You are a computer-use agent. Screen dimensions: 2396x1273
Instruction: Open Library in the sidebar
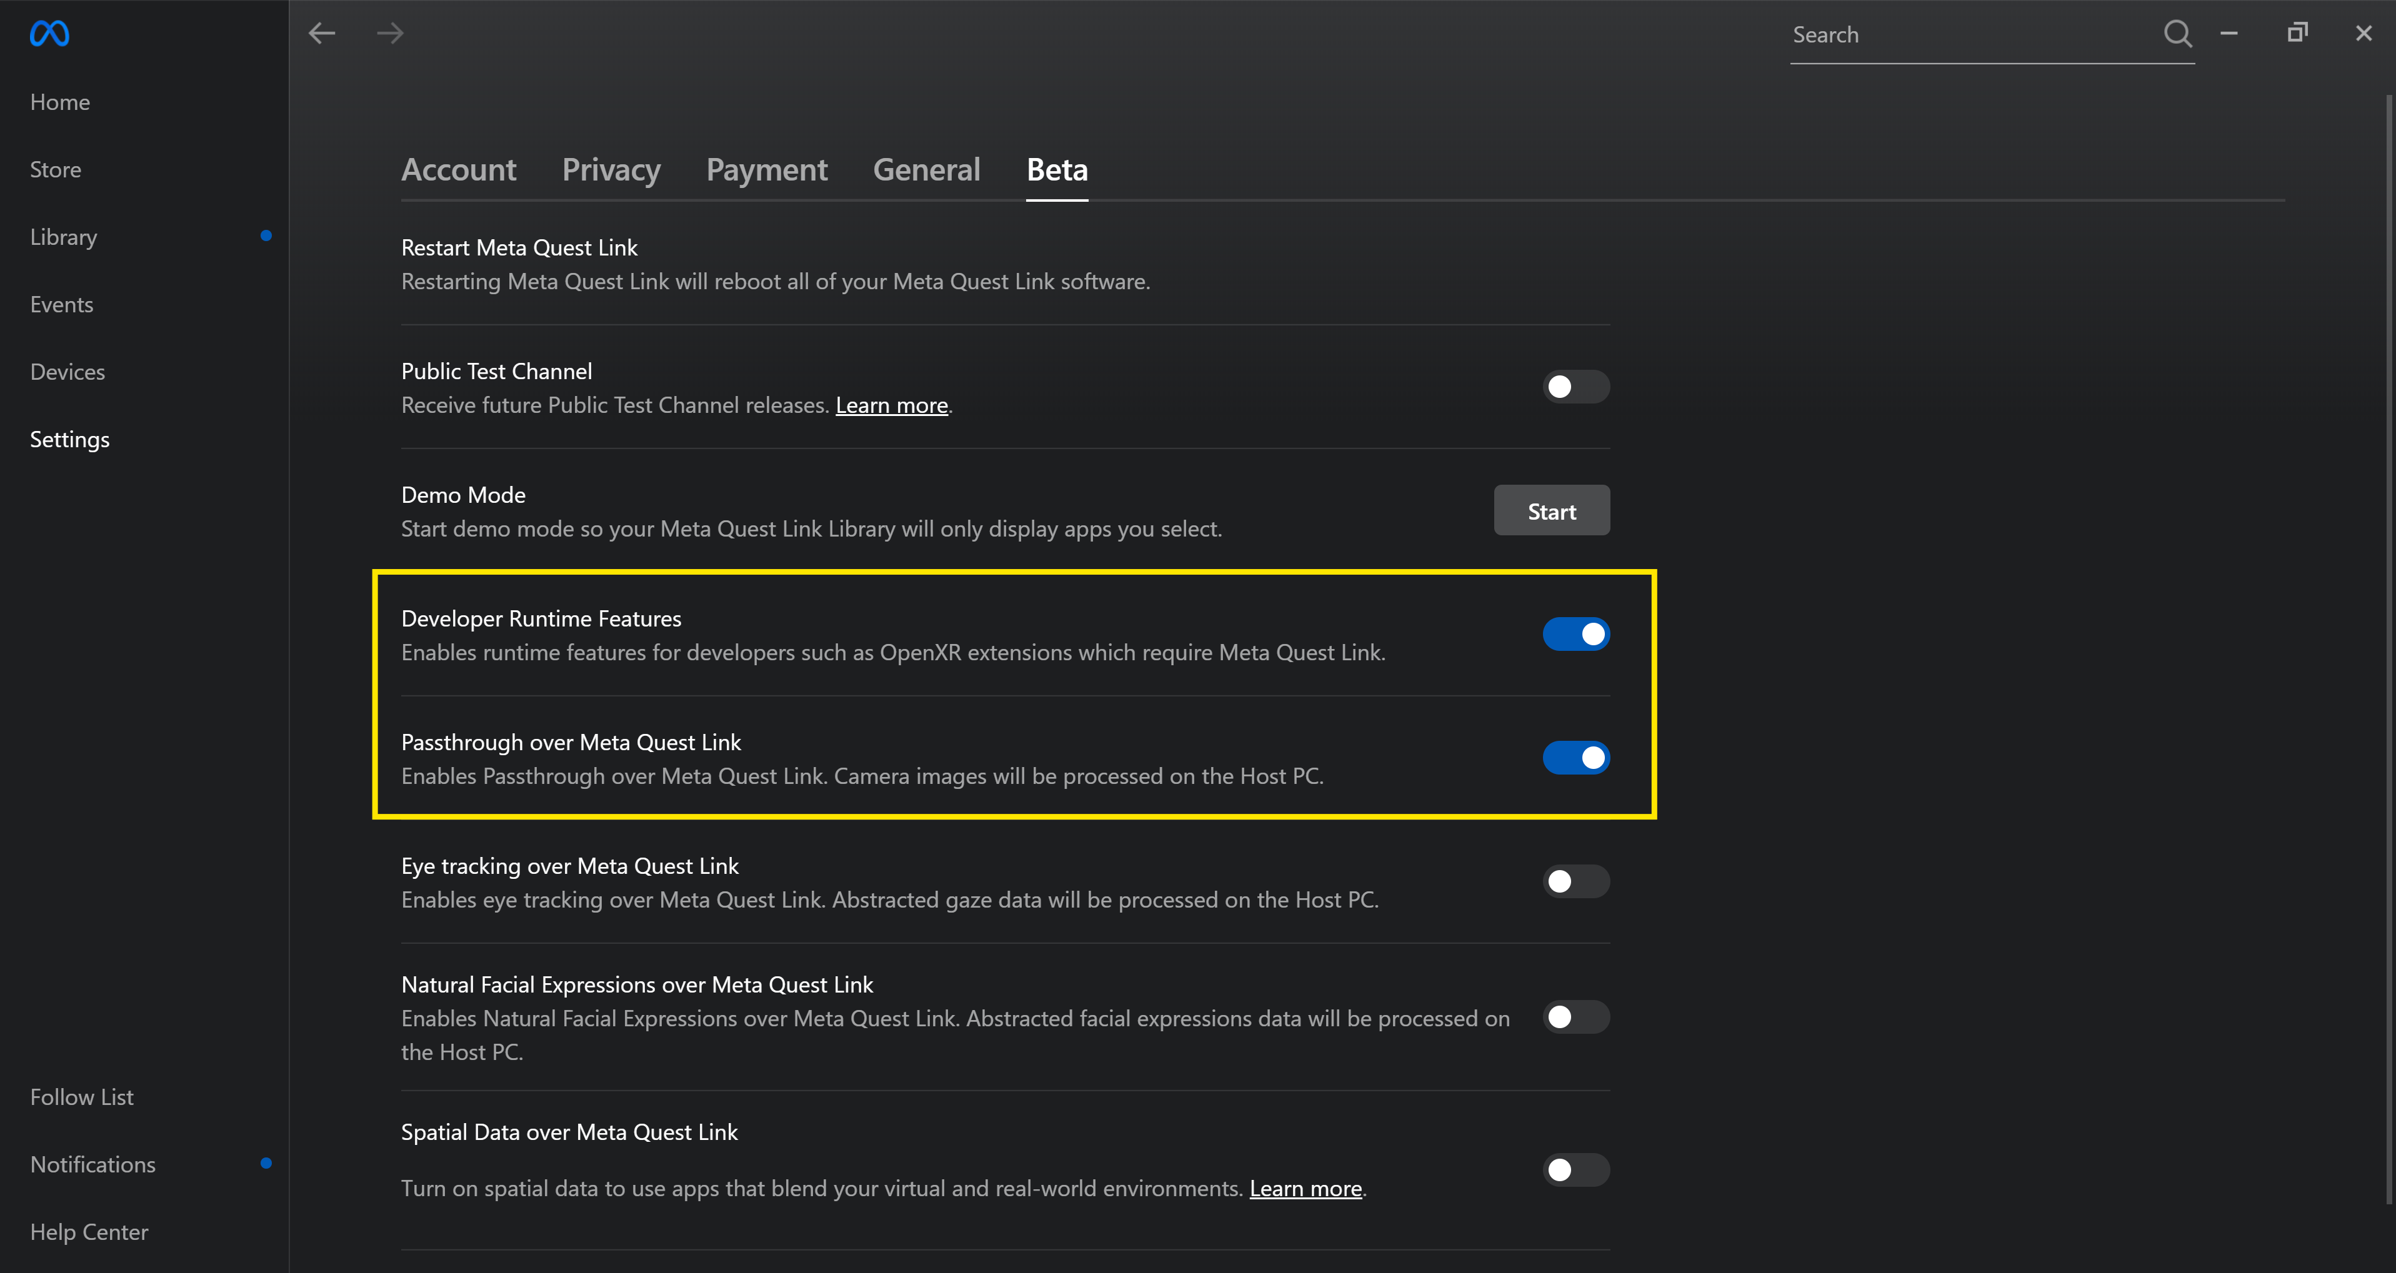tap(63, 237)
